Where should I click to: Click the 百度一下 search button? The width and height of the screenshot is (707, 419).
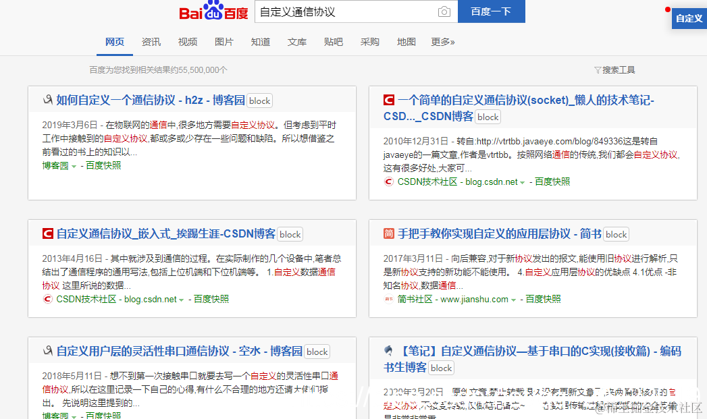tap(492, 11)
